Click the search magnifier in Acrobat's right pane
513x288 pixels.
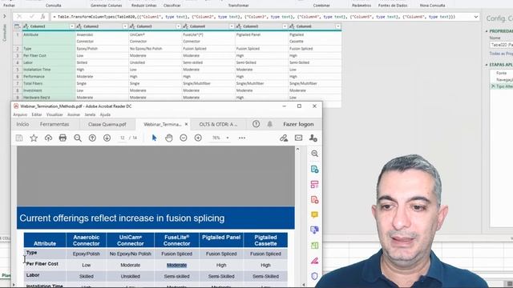pyautogui.click(x=314, y=154)
